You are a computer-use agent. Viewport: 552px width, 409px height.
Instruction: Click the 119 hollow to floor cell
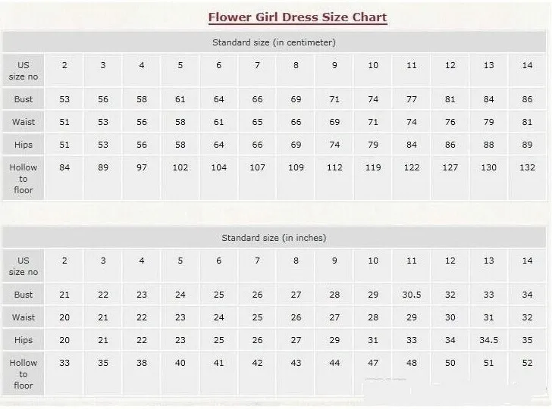373,178
